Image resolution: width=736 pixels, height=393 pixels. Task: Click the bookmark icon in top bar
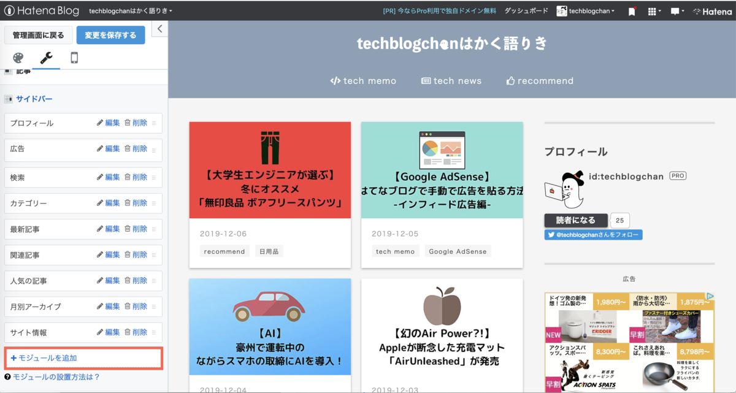(632, 11)
